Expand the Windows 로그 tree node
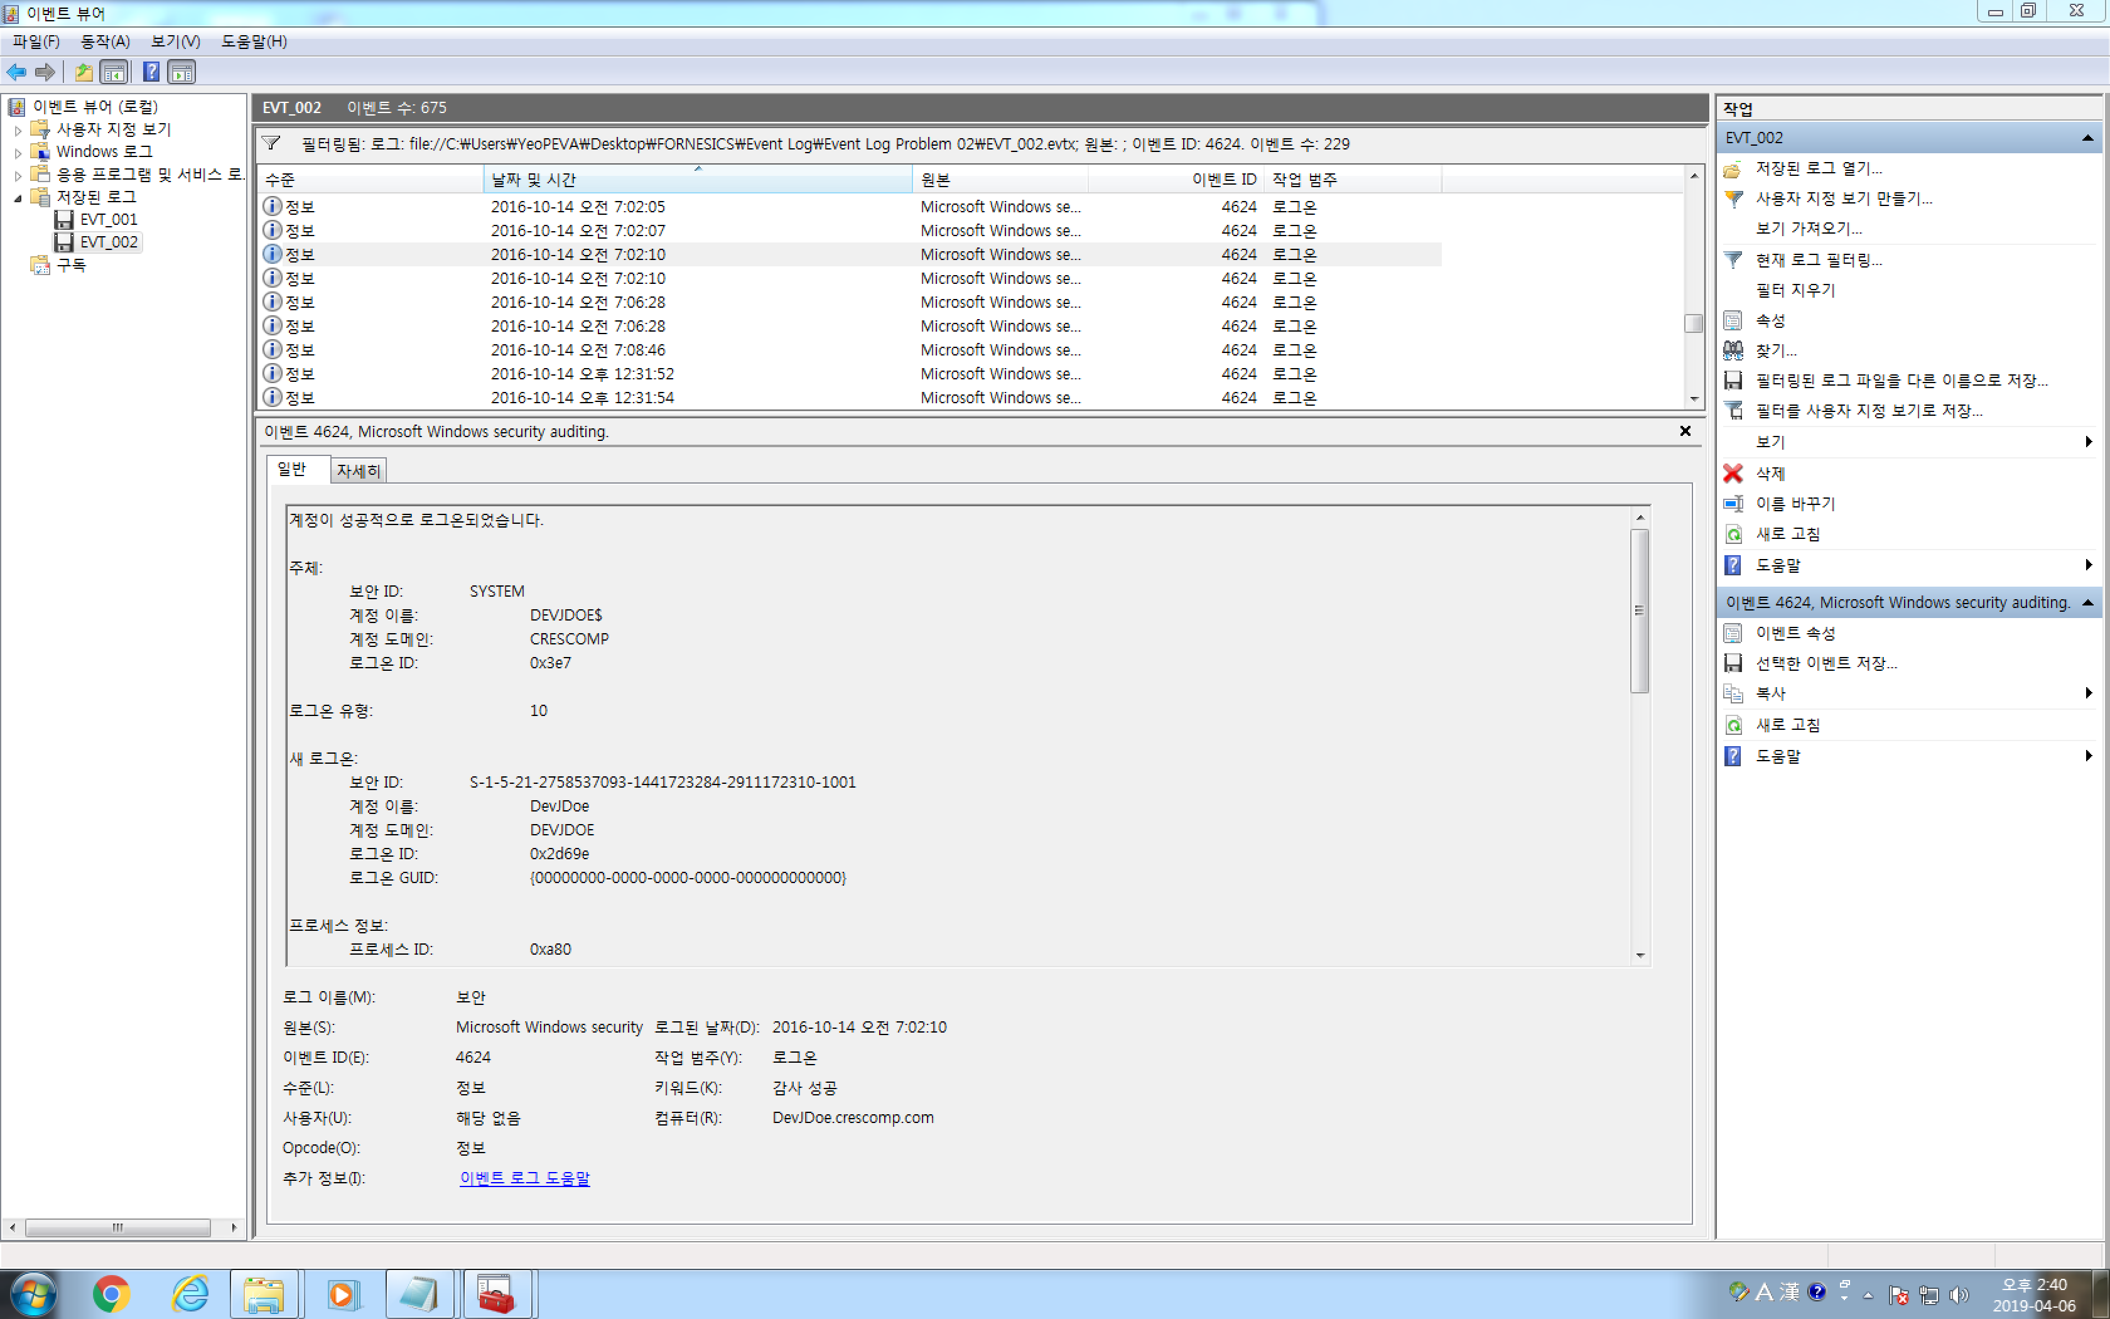Image resolution: width=2110 pixels, height=1319 pixels. click(18, 153)
